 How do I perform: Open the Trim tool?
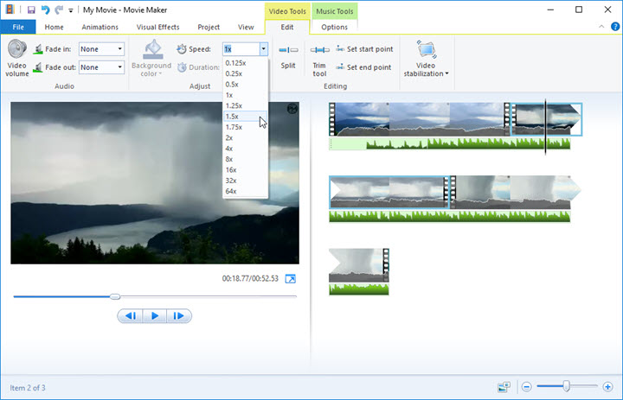pyautogui.click(x=319, y=54)
